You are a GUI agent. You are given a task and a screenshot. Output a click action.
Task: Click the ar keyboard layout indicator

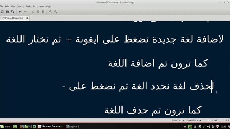[185, 126]
